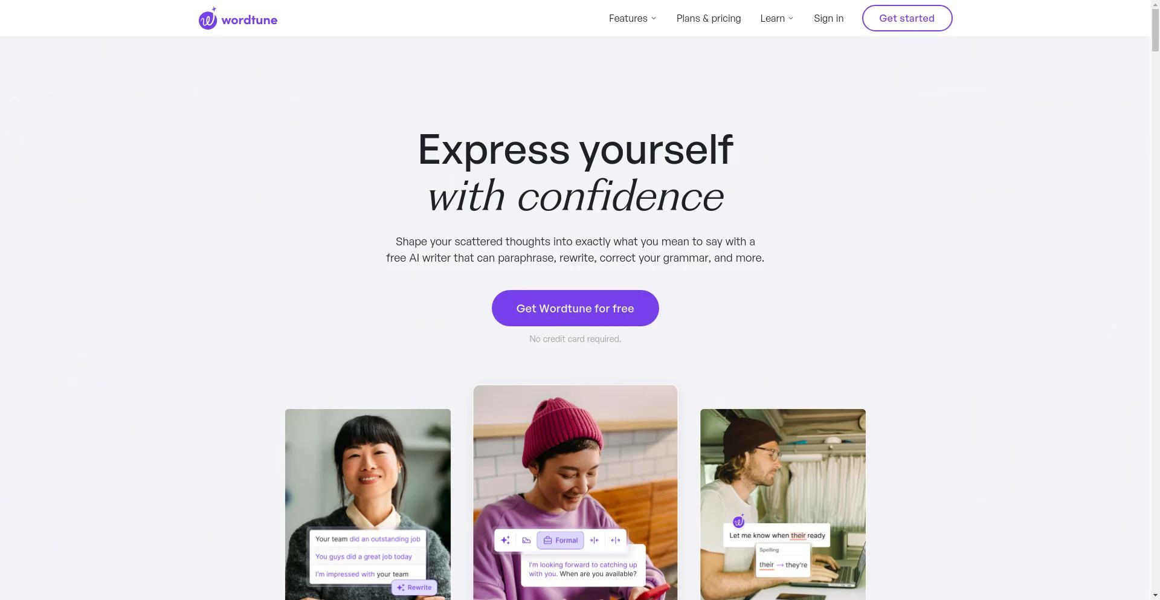Screen dimensions: 1160x600
Task: Apply the their to they're spelling correction
Action: pyautogui.click(x=783, y=565)
